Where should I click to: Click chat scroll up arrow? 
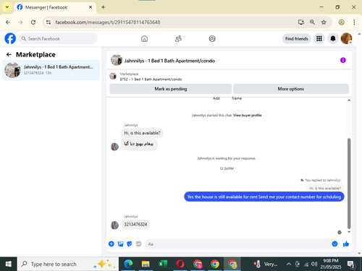(349, 100)
